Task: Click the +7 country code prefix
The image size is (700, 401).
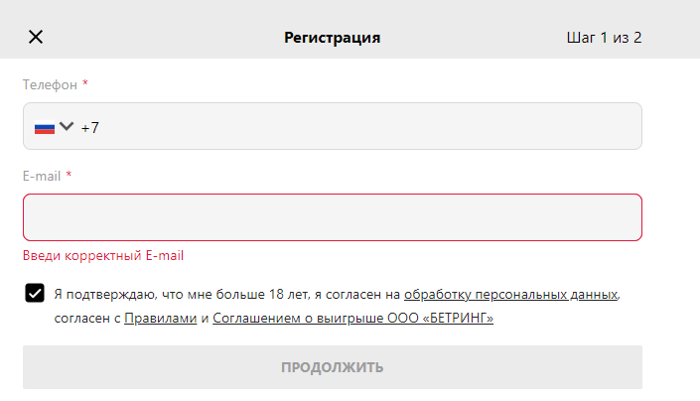Action: tap(90, 127)
